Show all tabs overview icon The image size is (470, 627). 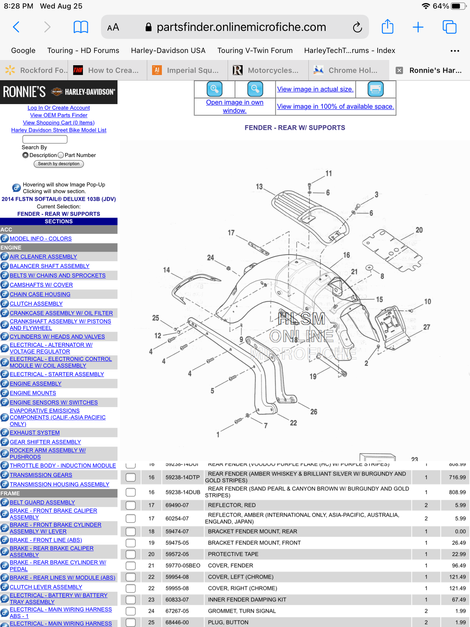449,27
